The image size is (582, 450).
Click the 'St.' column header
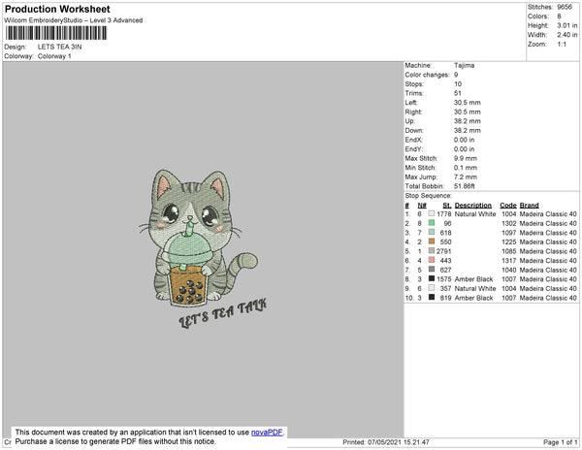coord(447,206)
